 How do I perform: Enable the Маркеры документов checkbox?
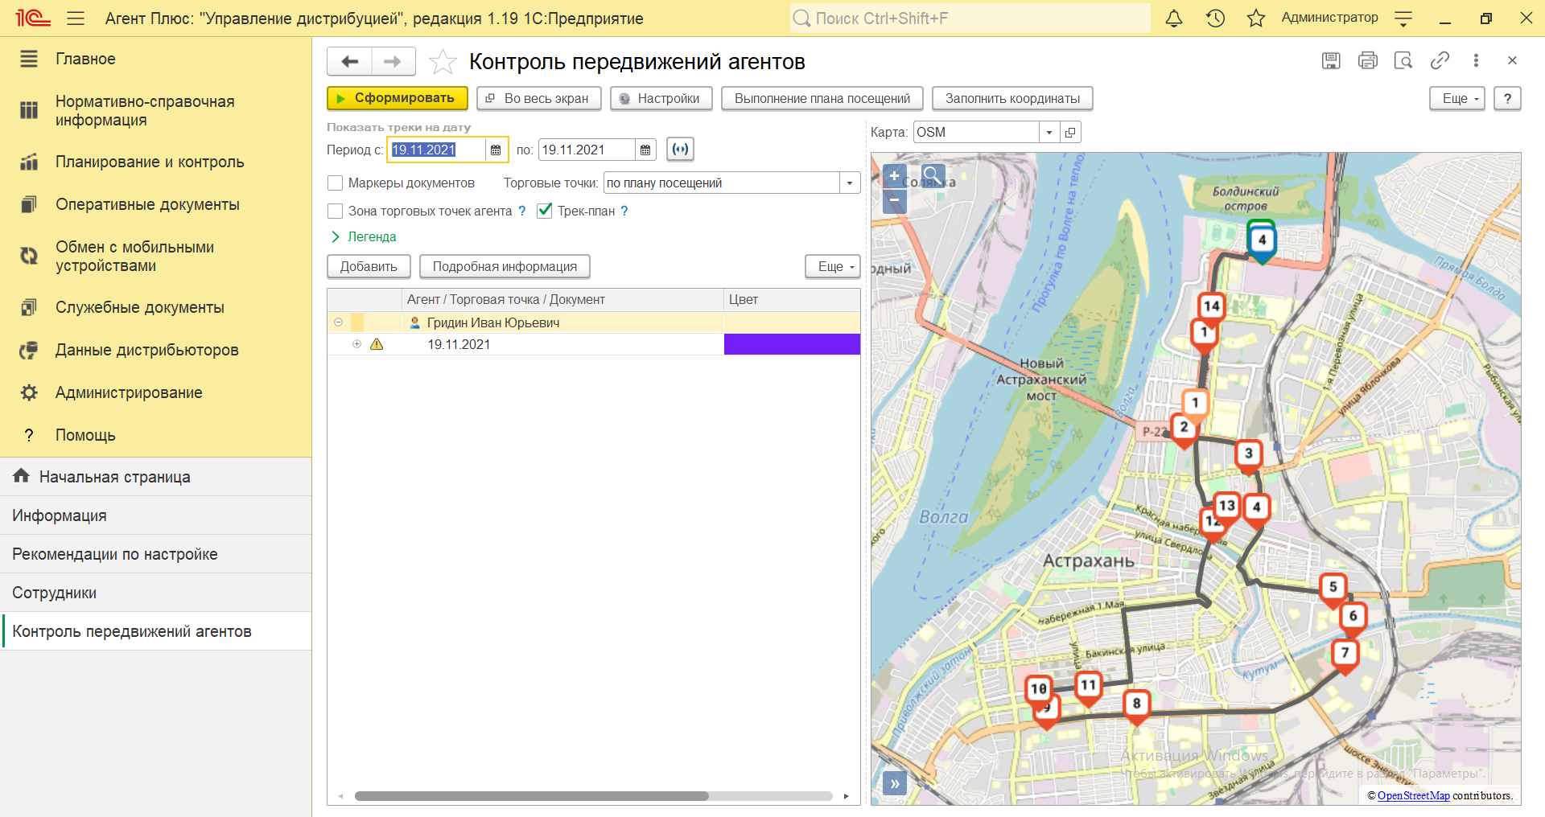(336, 183)
